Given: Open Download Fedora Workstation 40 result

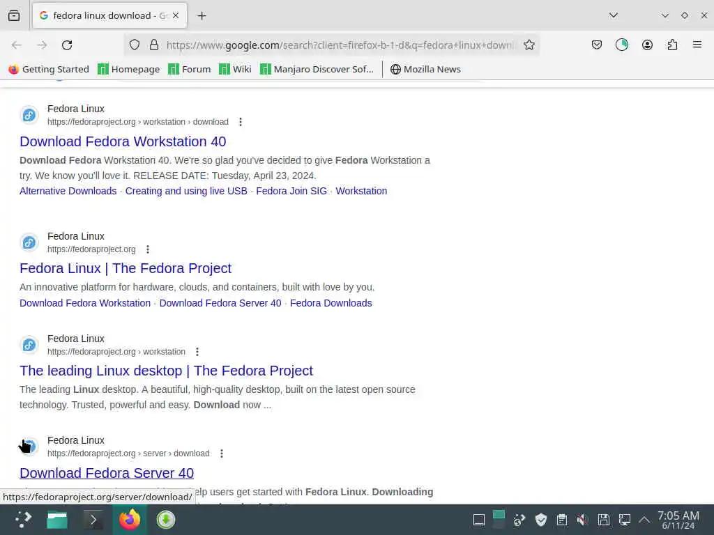Looking at the screenshot, I should point(123,141).
